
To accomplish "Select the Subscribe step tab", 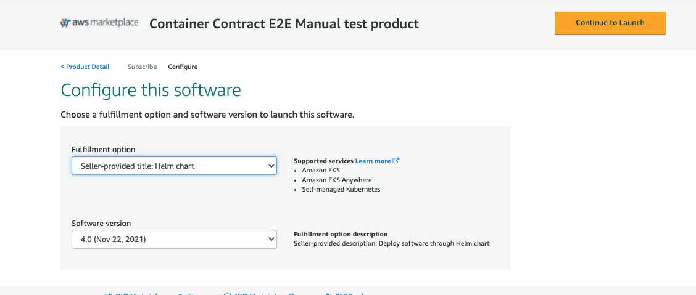I will 142,67.
